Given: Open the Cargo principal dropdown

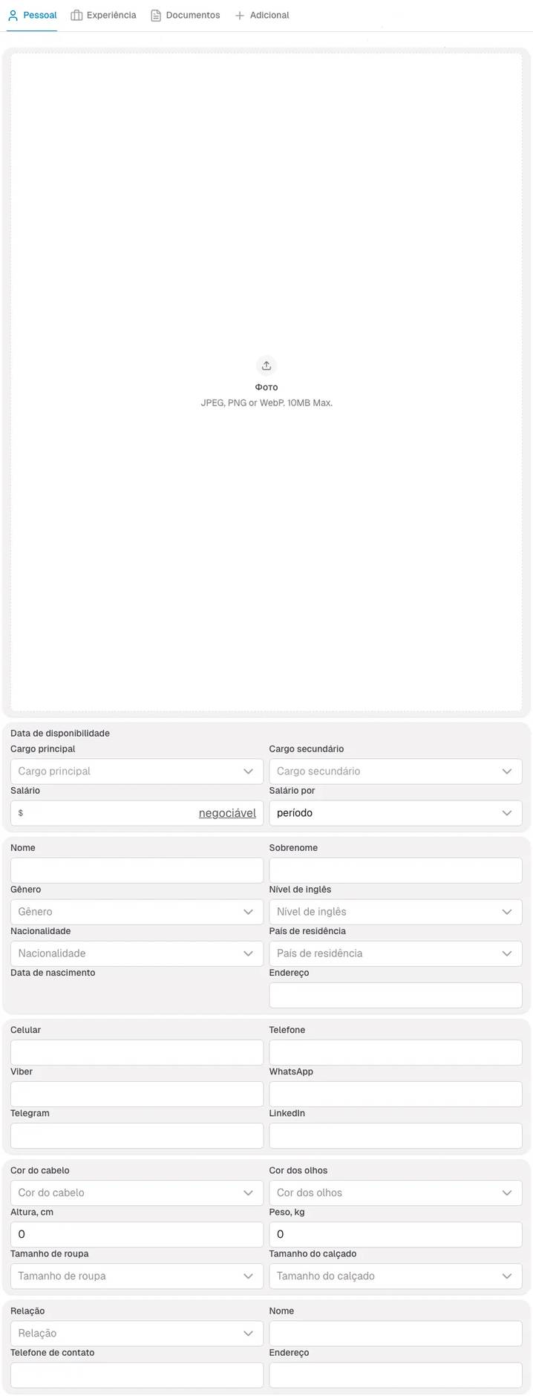Looking at the screenshot, I should (x=137, y=770).
